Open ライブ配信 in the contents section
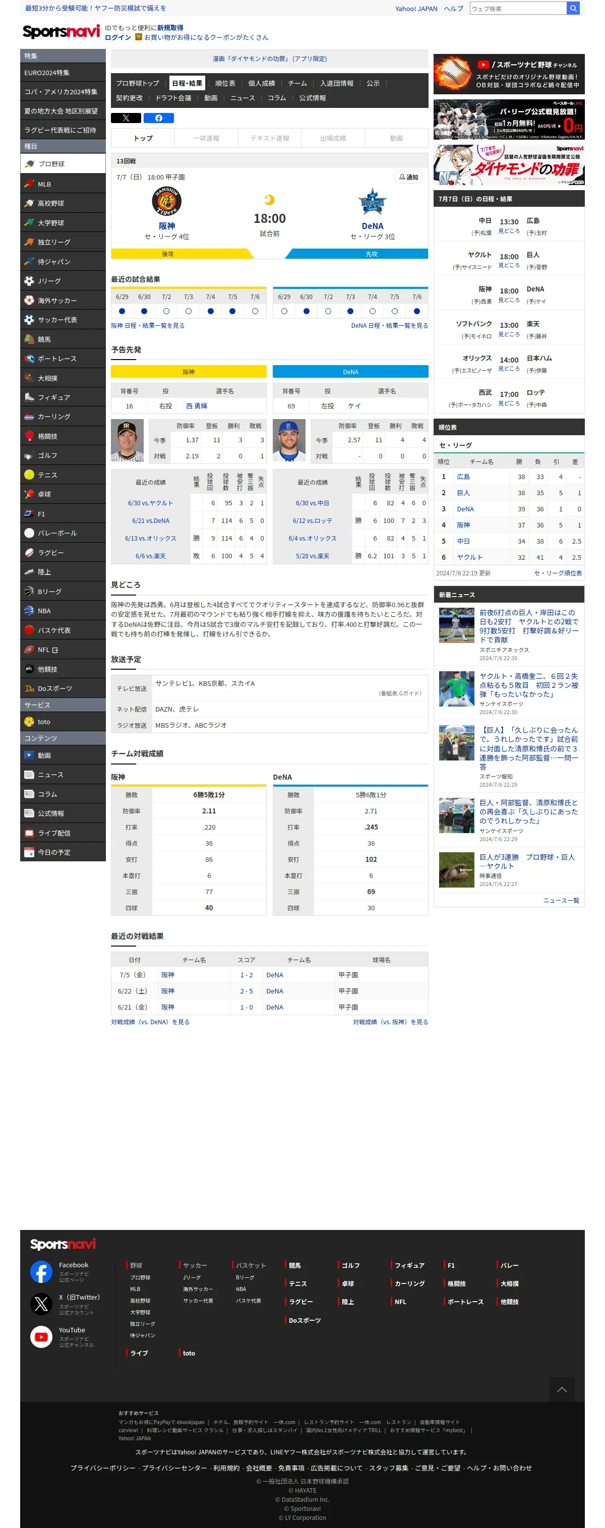605x1528 pixels. (x=63, y=833)
